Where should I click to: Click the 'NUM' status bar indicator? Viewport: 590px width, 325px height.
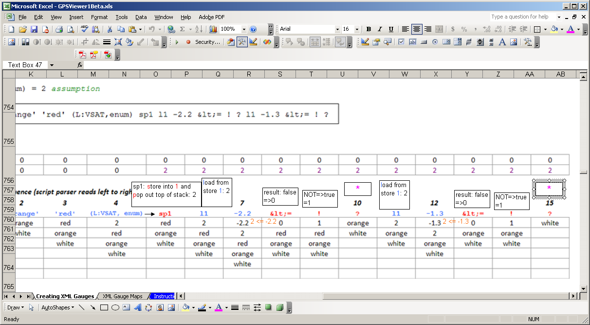point(533,319)
